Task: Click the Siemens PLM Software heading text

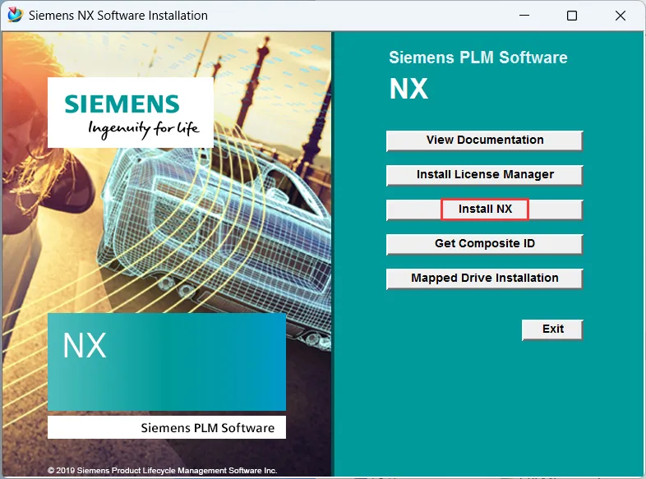Action: point(478,58)
